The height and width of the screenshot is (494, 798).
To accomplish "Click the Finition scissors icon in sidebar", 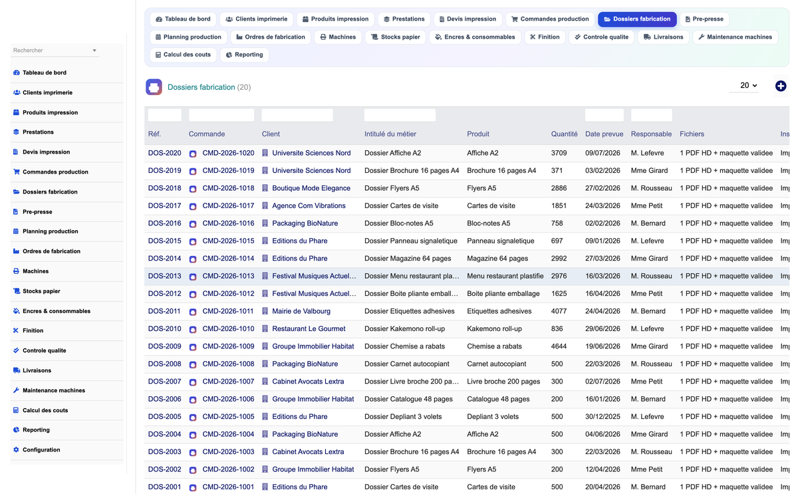I will pos(16,330).
